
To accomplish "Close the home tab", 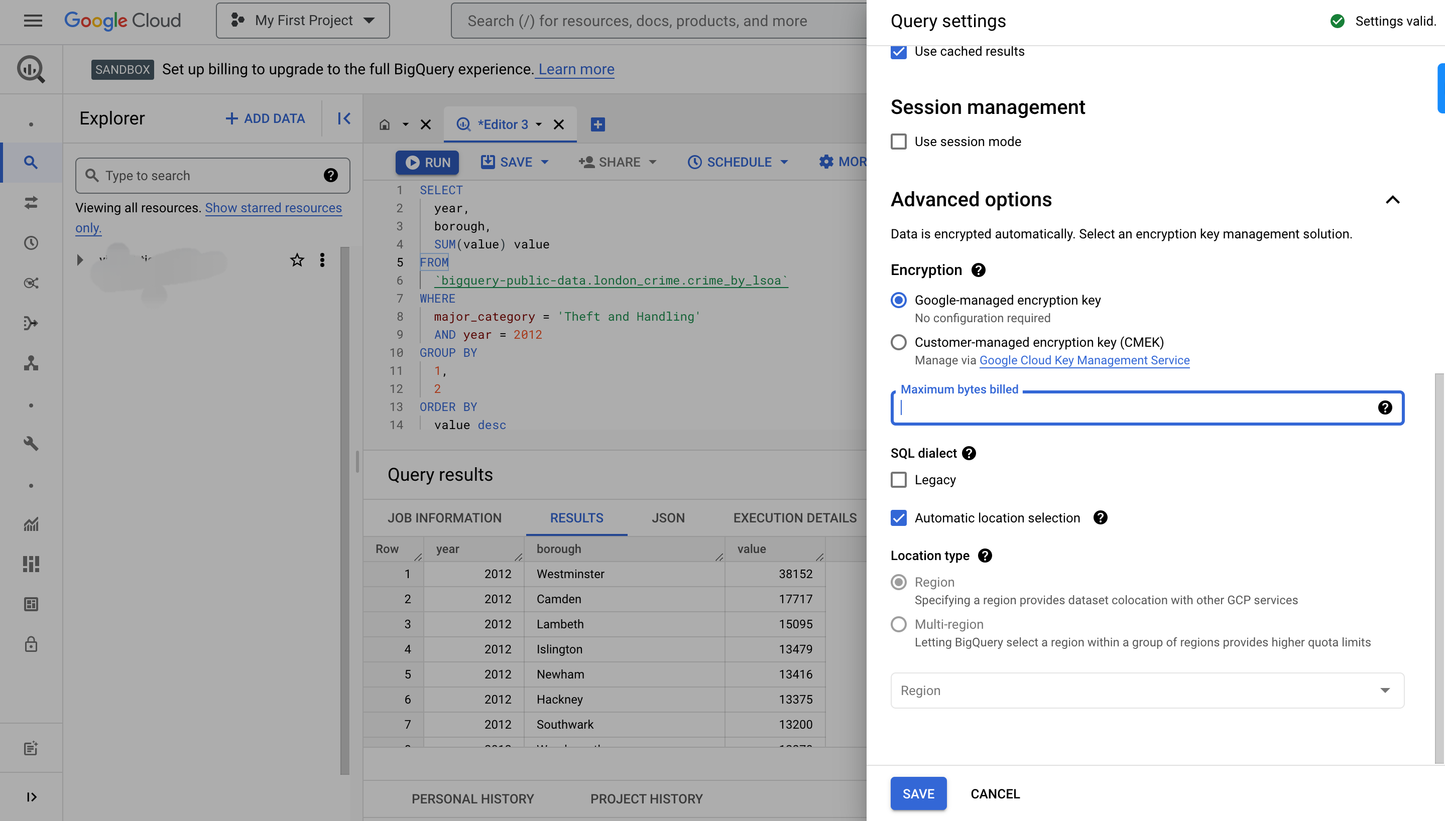I will point(426,124).
